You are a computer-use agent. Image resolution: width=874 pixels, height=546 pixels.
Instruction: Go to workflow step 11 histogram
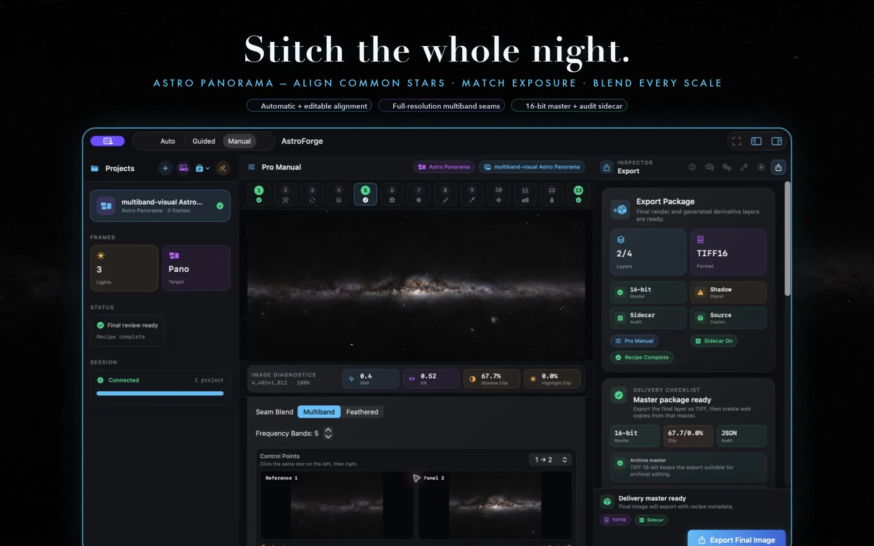(x=525, y=194)
